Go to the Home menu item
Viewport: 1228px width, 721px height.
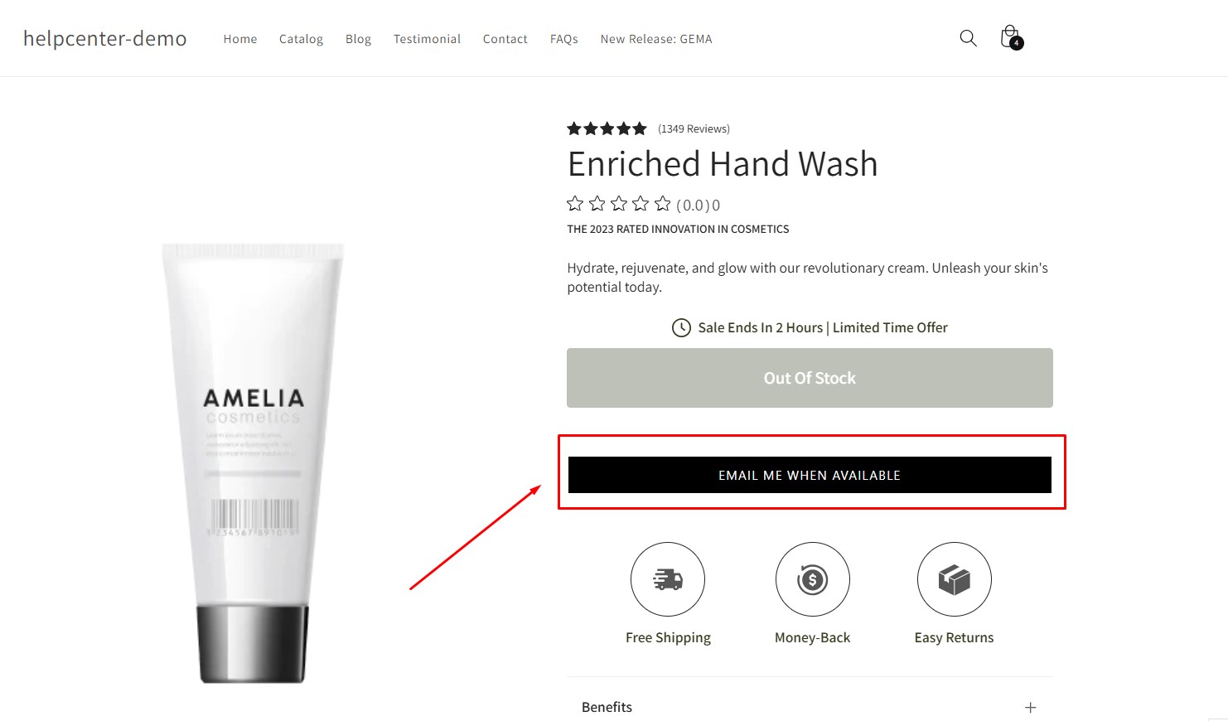click(x=240, y=39)
